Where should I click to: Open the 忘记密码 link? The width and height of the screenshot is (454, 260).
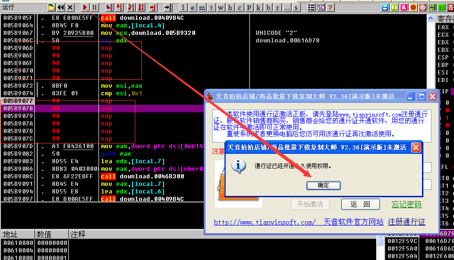click(406, 204)
